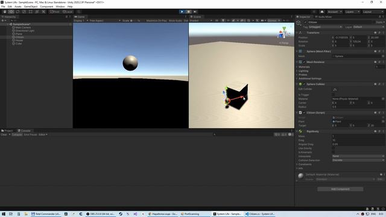Select the Rect tool in the toolbar
The height and width of the screenshot is (217, 386).
[31, 12]
